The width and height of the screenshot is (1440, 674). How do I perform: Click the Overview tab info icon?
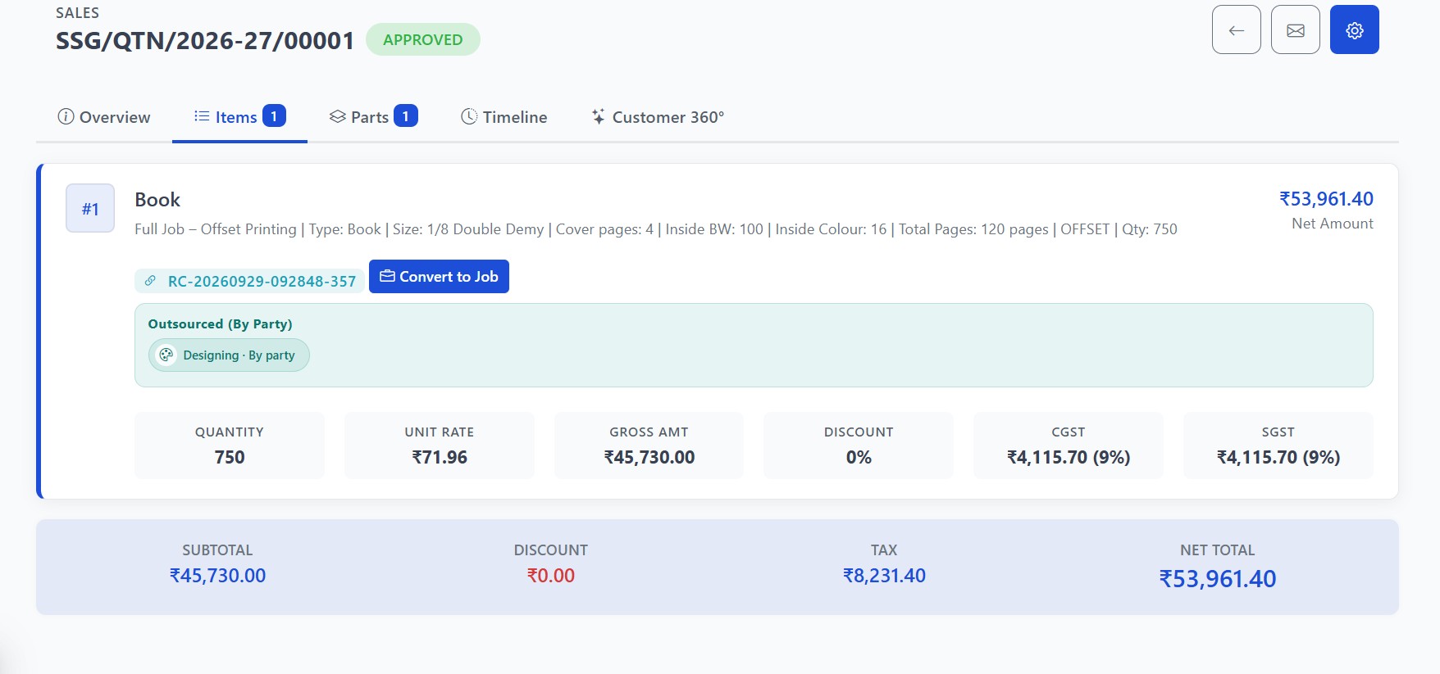66,117
